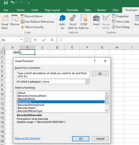Image resolution: width=139 pixels, height=145 pixels.
Task: Switch to the Home tab
Action: pos(21,10)
